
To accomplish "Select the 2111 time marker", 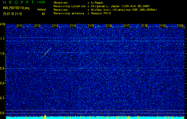I will (19, 26).
